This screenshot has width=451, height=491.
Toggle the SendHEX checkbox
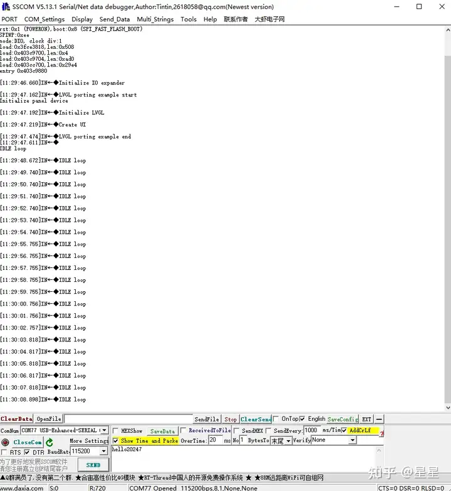pyautogui.click(x=237, y=431)
